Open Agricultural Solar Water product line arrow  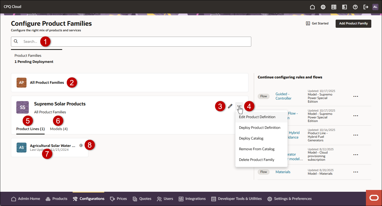coord(81,145)
